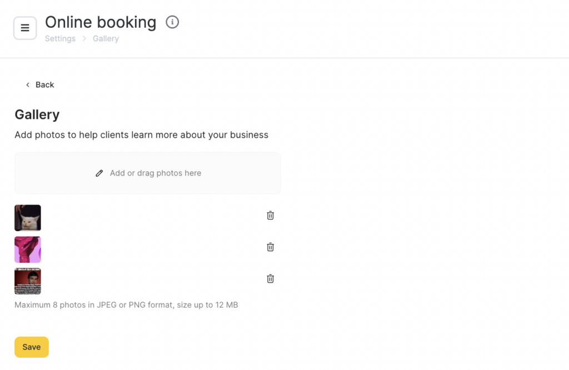Viewport: 569px width, 370px height.
Task: Open the thumbnail of man with text
Action: click(28, 281)
